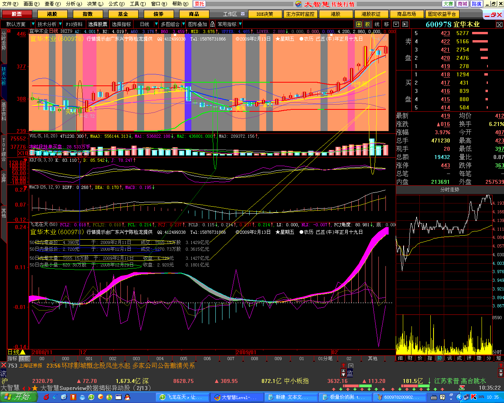This screenshot has width=504, height=403.
Task: Select the 财 finance tab under side panel
Action: (x=410, y=358)
